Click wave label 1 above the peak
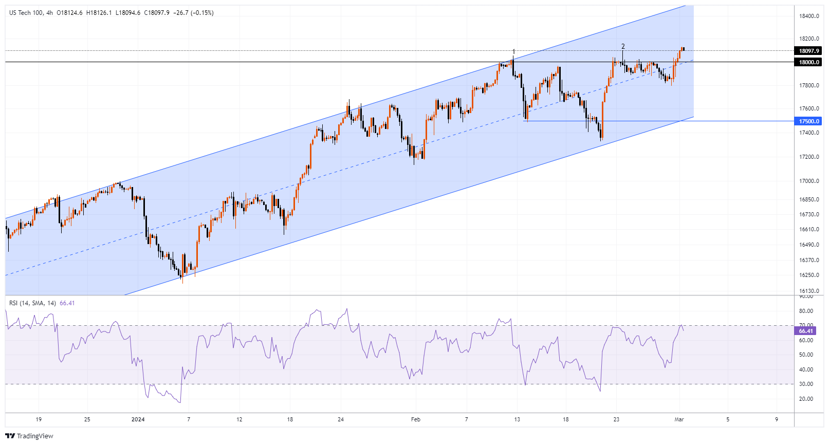Image resolution: width=829 pixels, height=445 pixels. click(x=513, y=51)
